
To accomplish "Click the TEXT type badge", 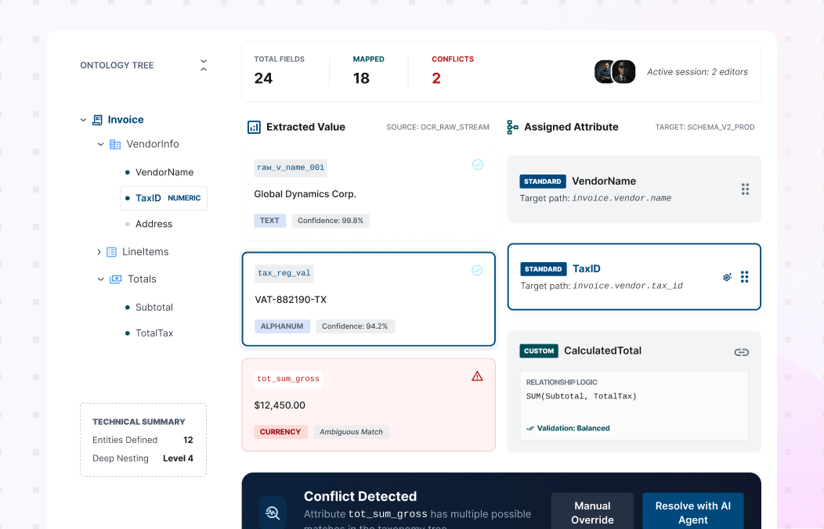I will pos(269,221).
